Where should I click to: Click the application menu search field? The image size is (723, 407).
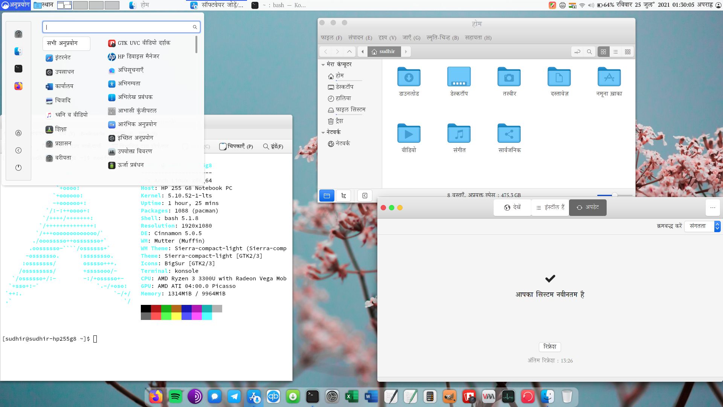pos(121,27)
